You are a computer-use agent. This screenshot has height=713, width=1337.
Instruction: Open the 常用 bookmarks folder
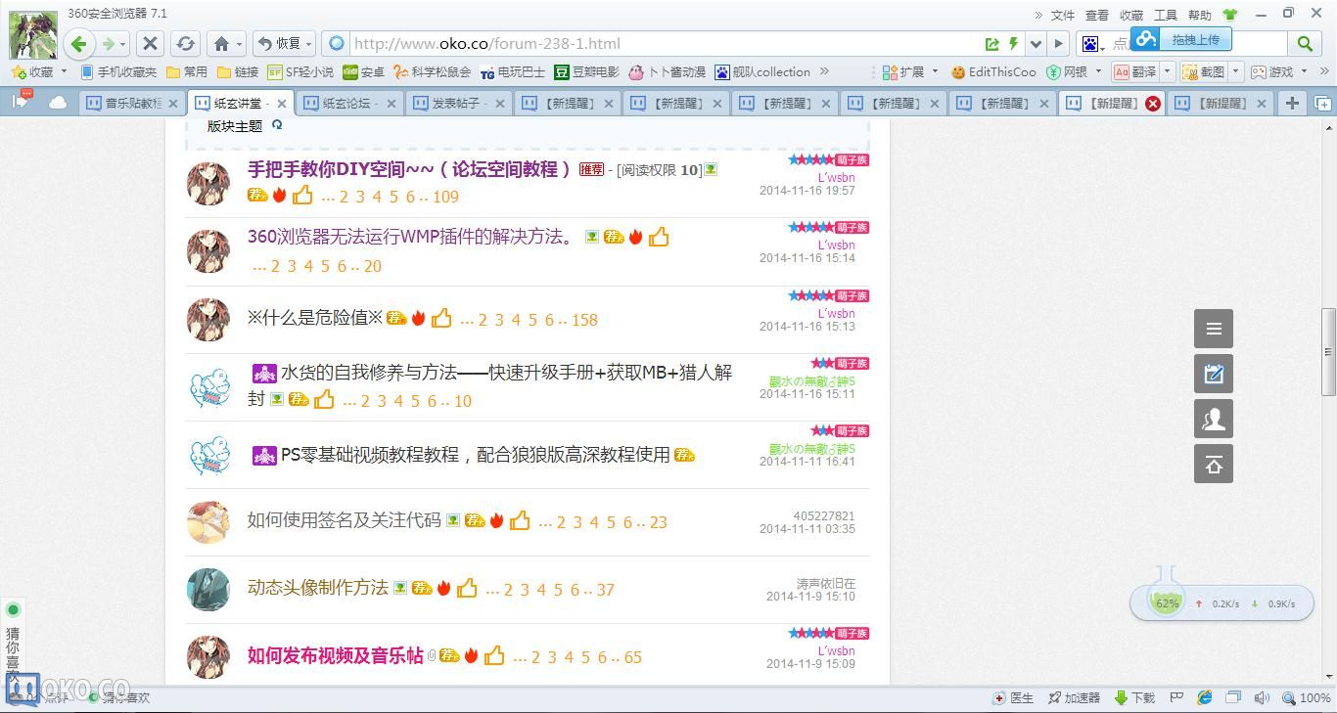[x=187, y=71]
